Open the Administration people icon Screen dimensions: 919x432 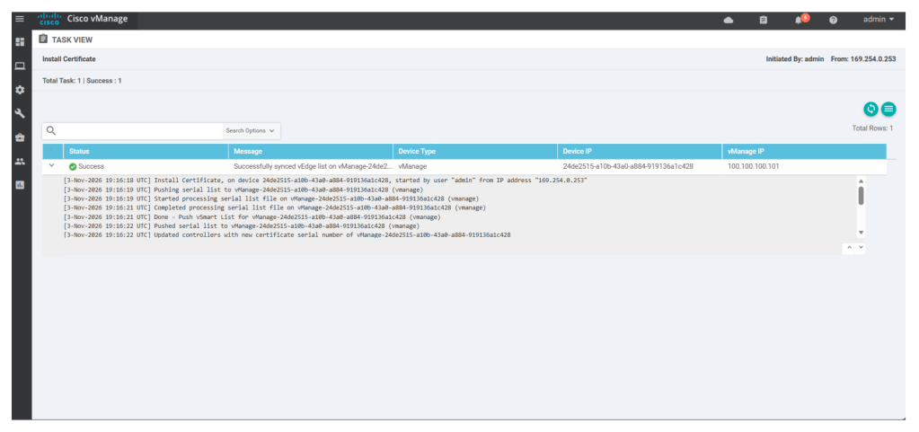click(20, 162)
